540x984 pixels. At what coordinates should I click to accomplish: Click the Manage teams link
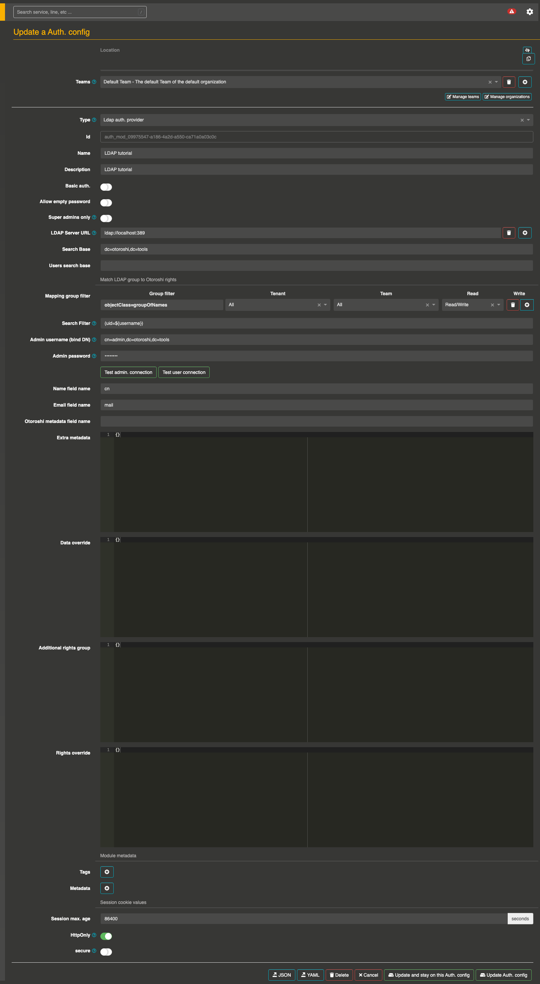click(463, 97)
